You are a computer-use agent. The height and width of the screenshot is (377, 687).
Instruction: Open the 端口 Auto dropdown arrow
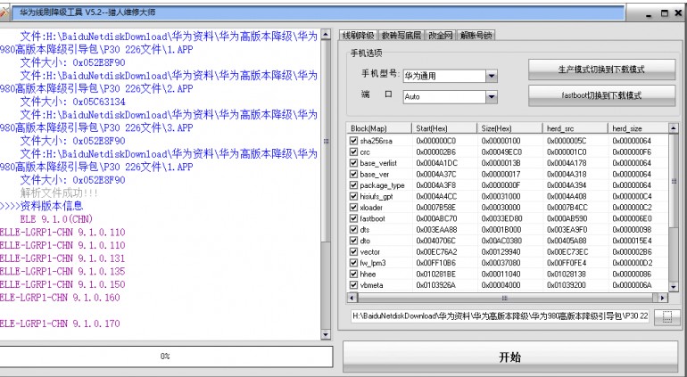tap(492, 97)
